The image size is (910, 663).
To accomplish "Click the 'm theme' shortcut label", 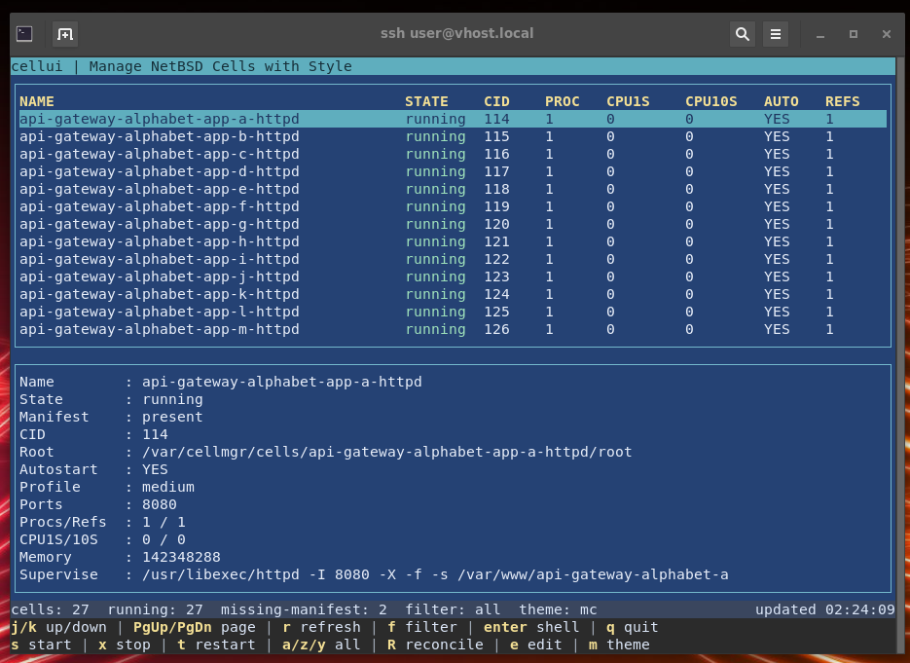I will (618, 645).
